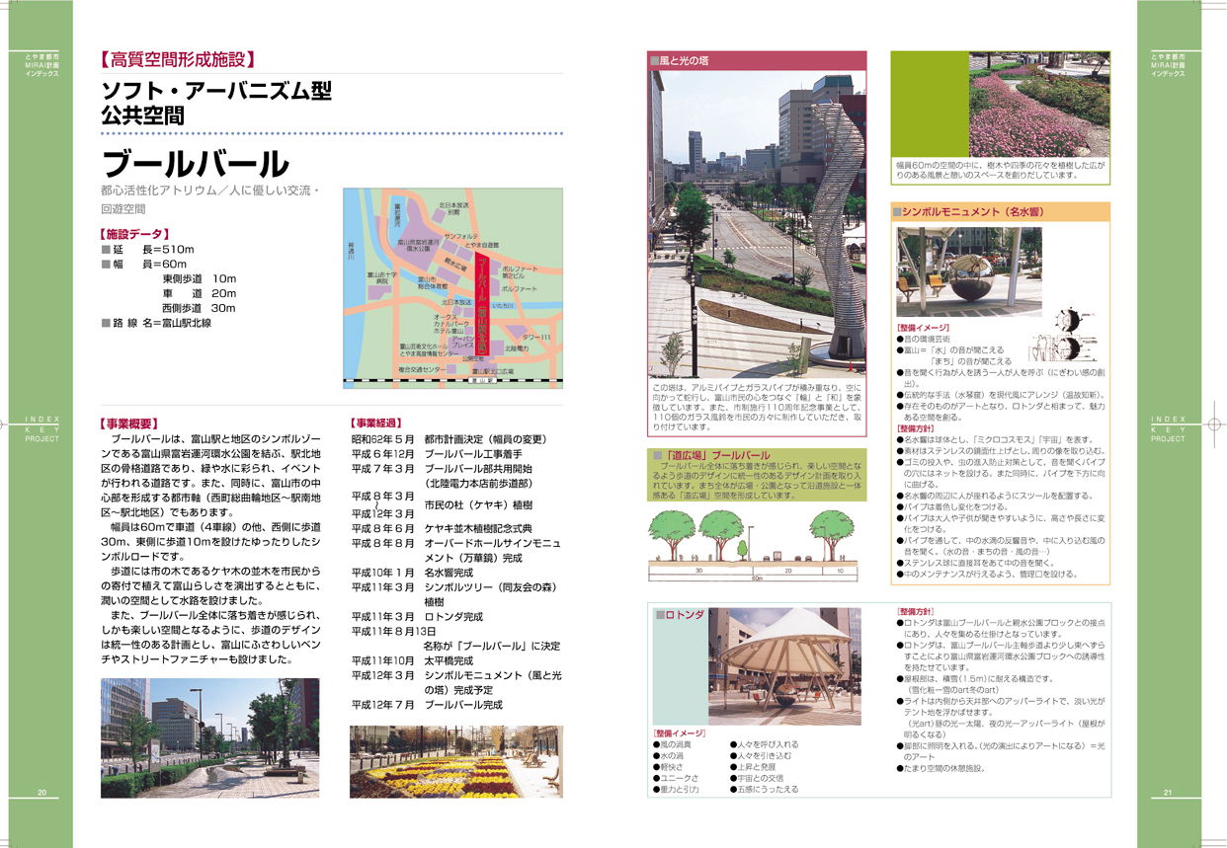Viewport: 1227px width, 848px height.
Task: Select the ロトンダ完成 timeline entry
Action: [454, 616]
